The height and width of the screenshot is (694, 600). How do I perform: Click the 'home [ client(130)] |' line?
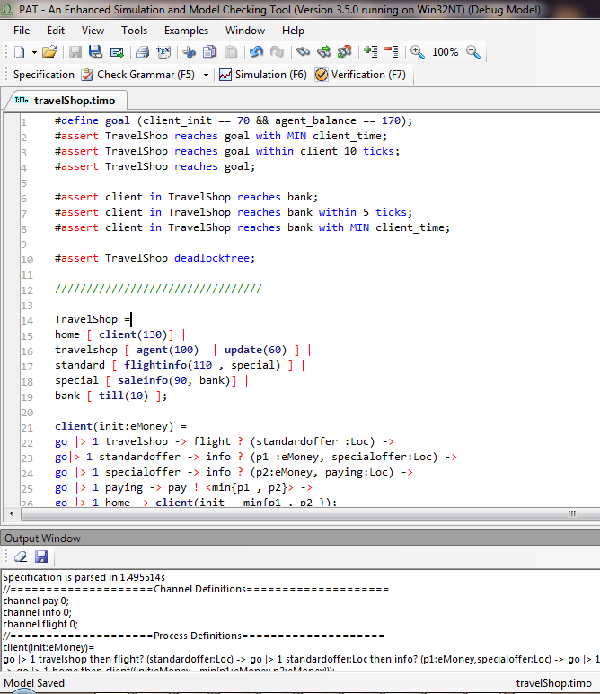[x=119, y=334]
